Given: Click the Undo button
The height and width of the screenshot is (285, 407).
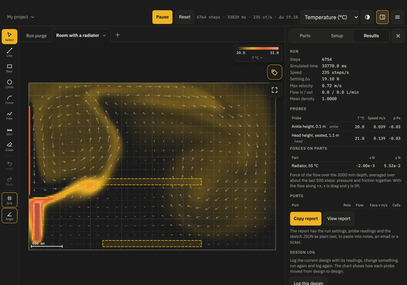Looking at the screenshot, I should click(9, 165).
